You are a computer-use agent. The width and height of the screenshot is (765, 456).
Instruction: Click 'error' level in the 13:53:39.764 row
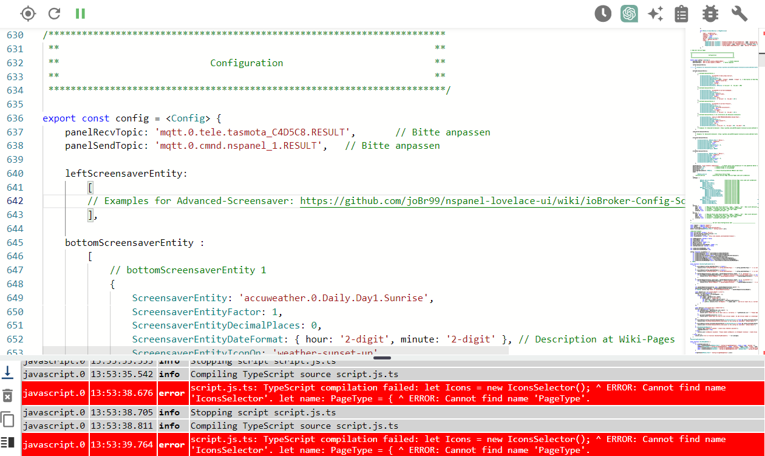[172, 444]
